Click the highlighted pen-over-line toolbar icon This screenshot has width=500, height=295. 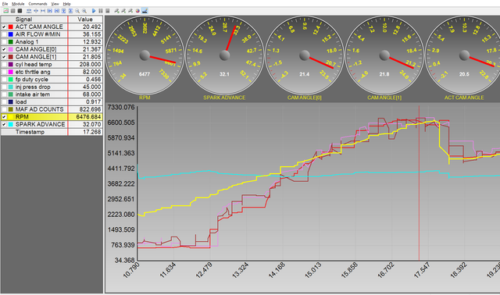pyautogui.click(x=145, y=11)
